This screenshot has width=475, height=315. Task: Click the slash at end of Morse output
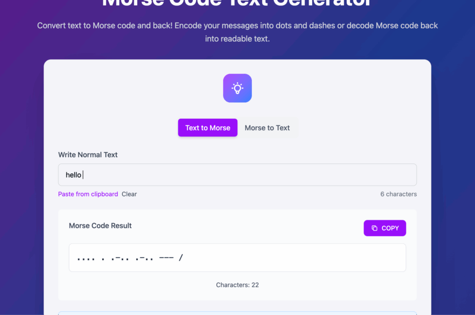click(x=181, y=257)
